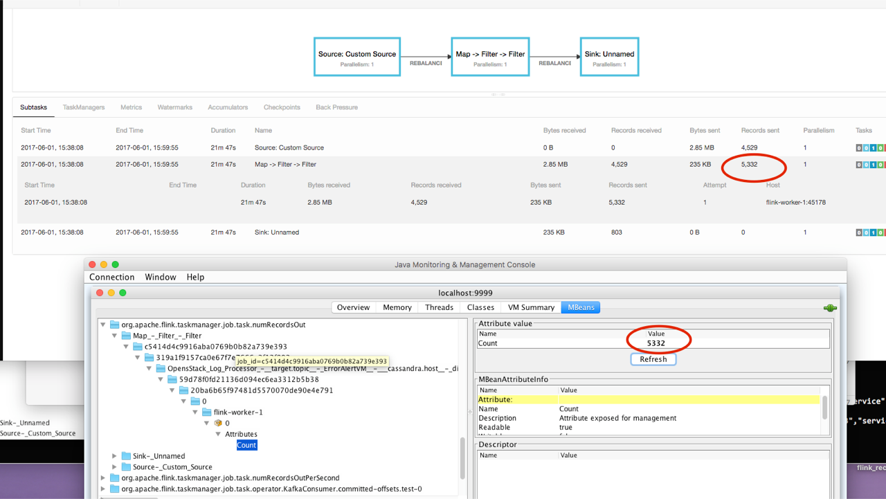Collapse the numRecordsOut root node
This screenshot has height=499, width=886.
[104, 325]
